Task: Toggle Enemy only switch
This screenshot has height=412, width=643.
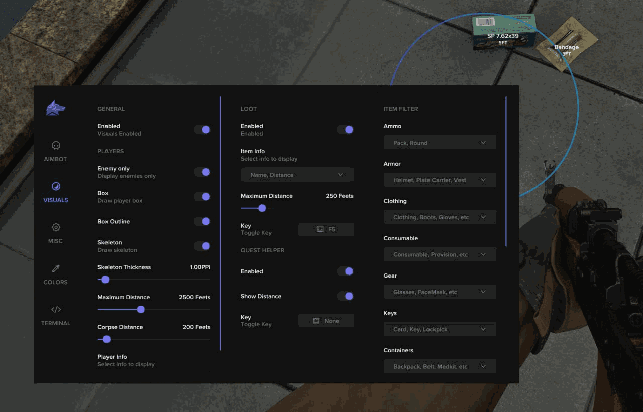Action: click(202, 172)
